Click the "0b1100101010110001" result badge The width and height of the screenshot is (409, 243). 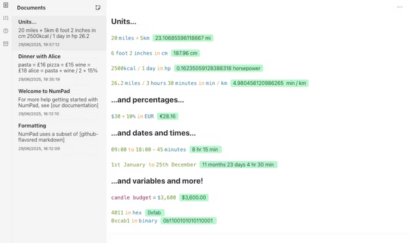pos(188,221)
